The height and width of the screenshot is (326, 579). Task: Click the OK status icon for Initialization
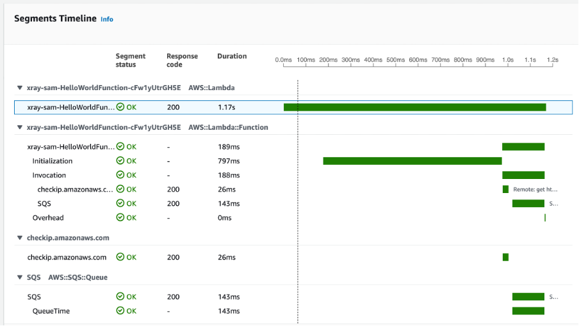(120, 160)
